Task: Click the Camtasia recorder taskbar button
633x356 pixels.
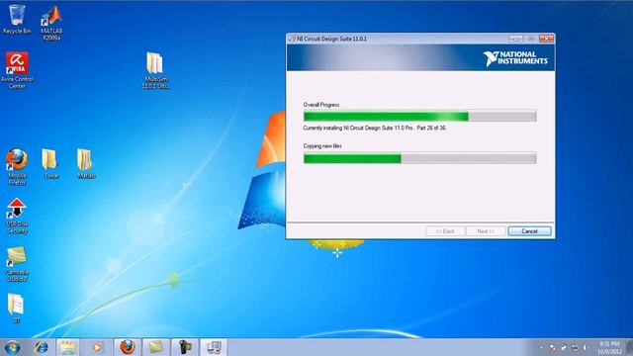Action: (156, 347)
